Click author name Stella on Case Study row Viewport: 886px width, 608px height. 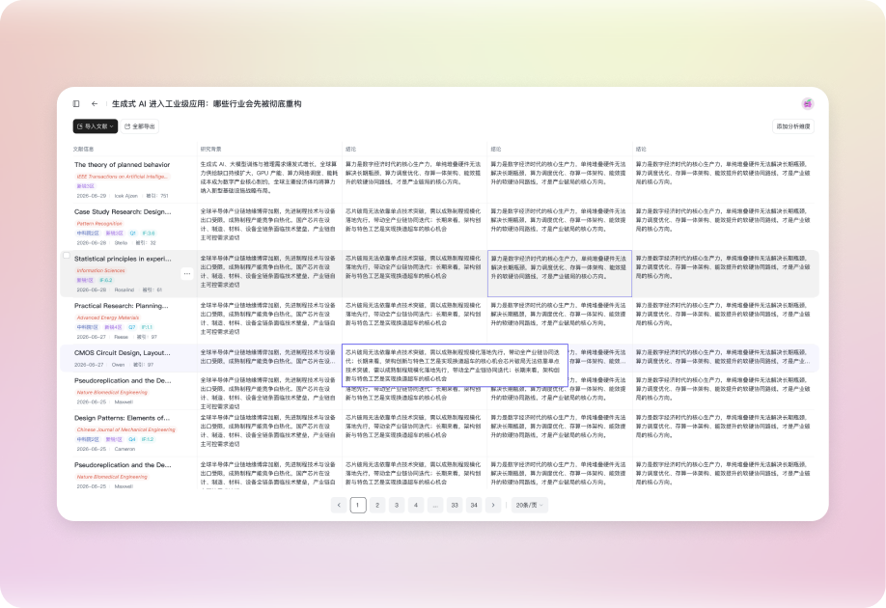(121, 242)
